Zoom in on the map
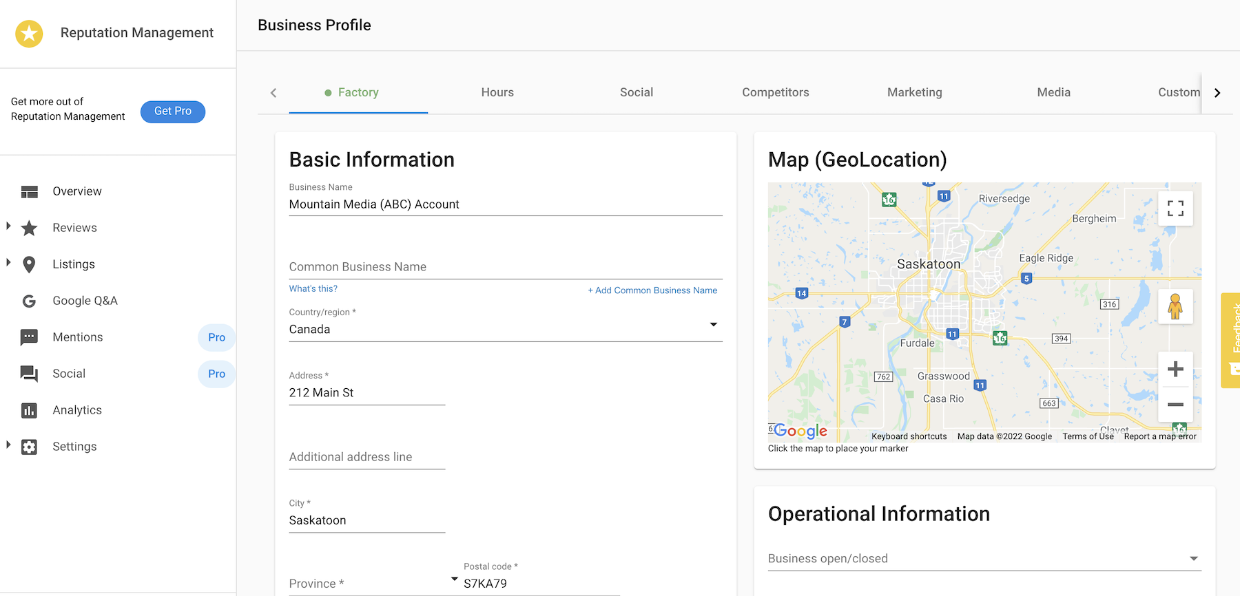 tap(1175, 370)
